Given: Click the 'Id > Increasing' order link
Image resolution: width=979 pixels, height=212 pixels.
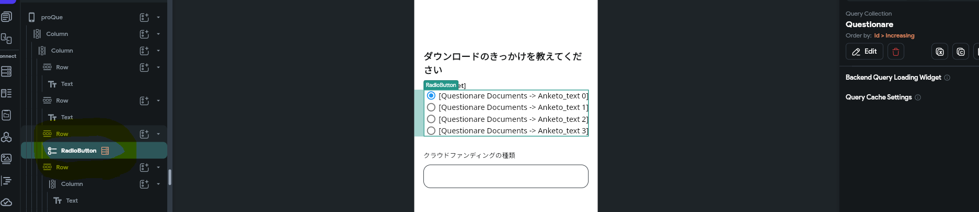Looking at the screenshot, I should click(x=894, y=35).
